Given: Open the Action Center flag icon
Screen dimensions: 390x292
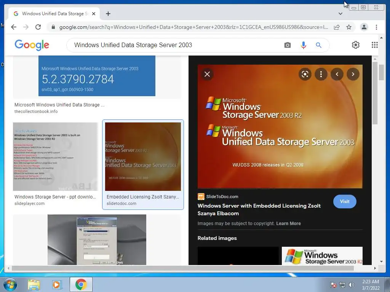Looking at the screenshot, I should (x=333, y=285).
